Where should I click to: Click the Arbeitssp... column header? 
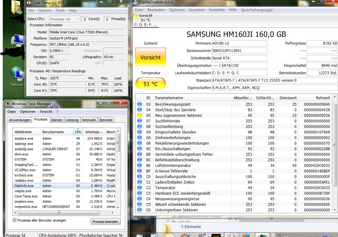[x=94, y=132]
